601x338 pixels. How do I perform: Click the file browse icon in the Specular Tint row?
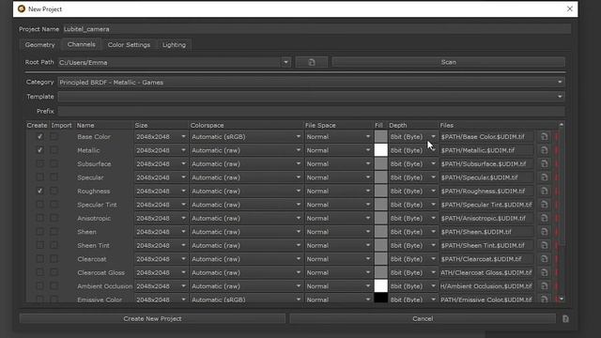[x=544, y=205]
